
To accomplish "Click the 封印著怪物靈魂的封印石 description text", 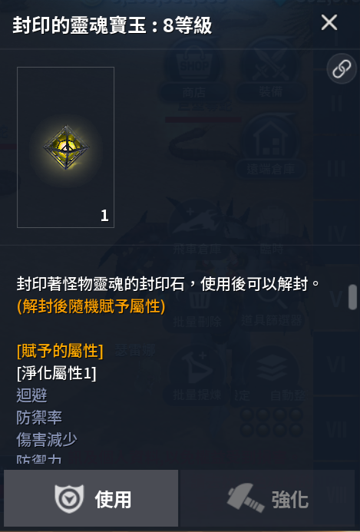I will (101, 284).
